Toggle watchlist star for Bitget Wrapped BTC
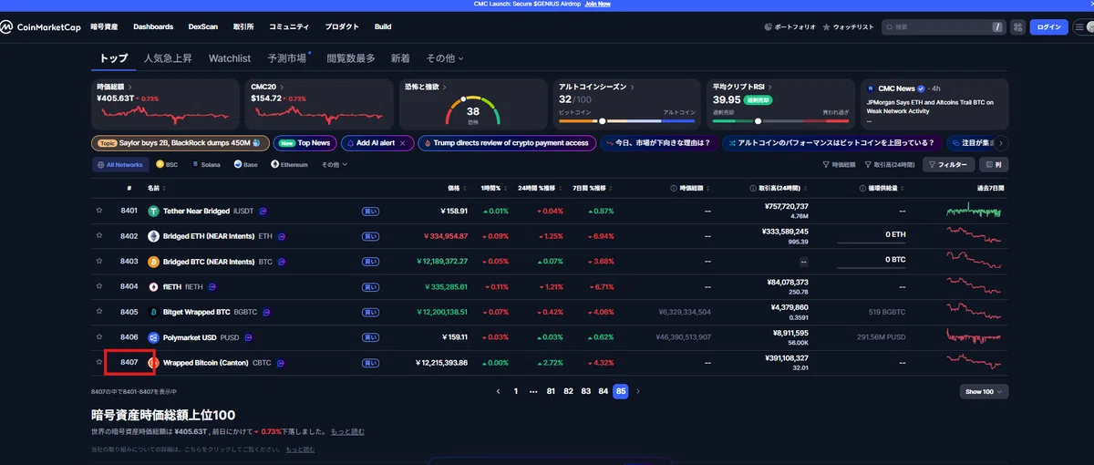The width and height of the screenshot is (1094, 465). (x=99, y=312)
